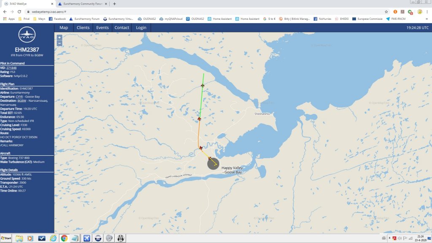Open the Events menu
The height and width of the screenshot is (243, 432).
pos(103,28)
